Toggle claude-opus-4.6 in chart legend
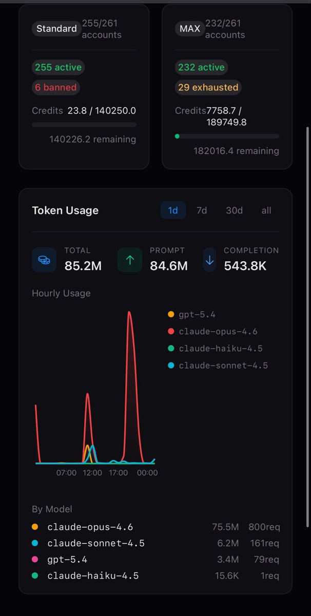This screenshot has width=311, height=616. click(x=213, y=332)
